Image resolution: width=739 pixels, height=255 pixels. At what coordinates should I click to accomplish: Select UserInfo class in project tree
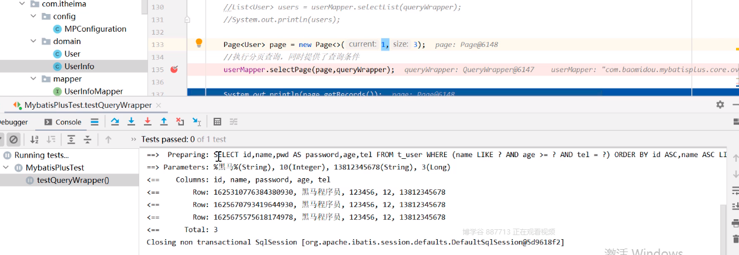pos(73,66)
